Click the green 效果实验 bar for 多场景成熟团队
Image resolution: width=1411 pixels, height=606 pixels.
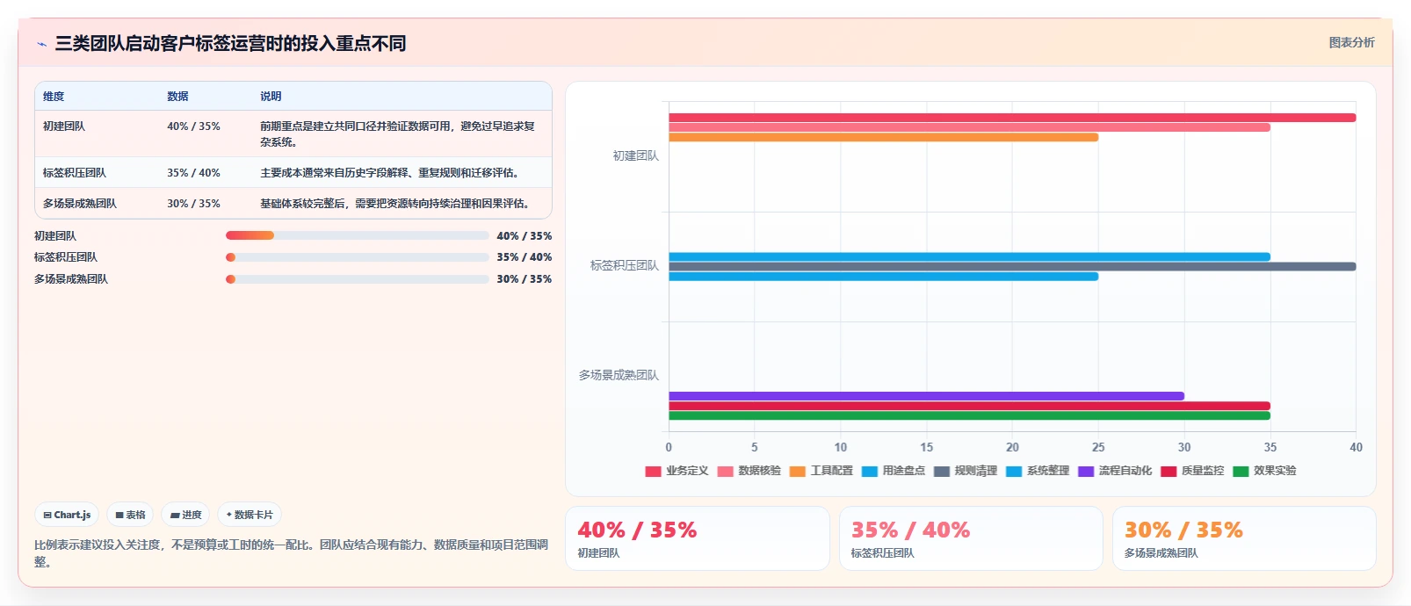pyautogui.click(x=969, y=415)
